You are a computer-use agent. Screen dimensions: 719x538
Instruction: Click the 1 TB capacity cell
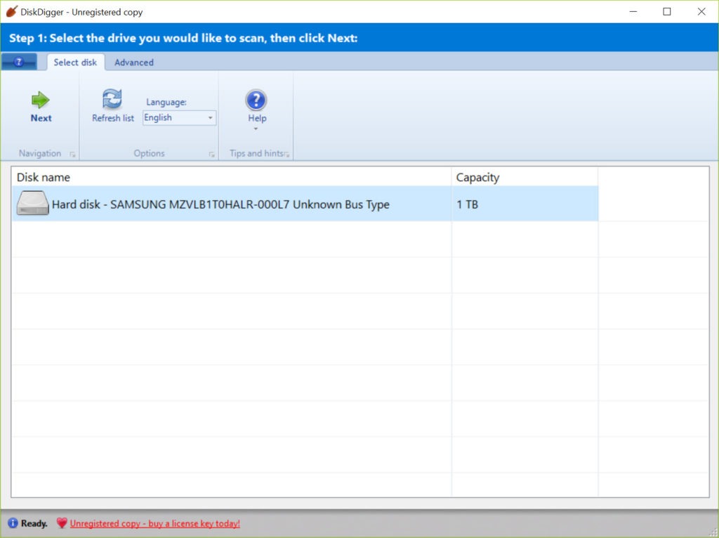525,204
